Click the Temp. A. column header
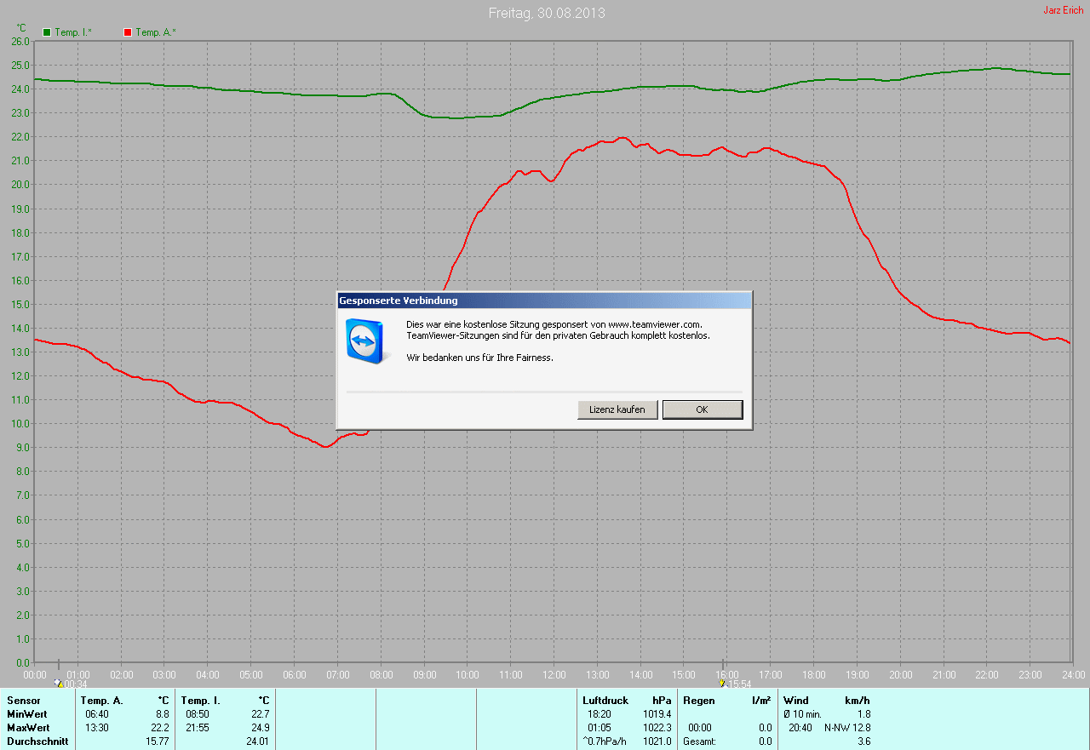This screenshot has width=1090, height=750. coord(102,701)
